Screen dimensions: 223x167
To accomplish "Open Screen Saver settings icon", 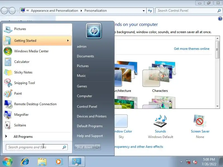I will [200, 121].
